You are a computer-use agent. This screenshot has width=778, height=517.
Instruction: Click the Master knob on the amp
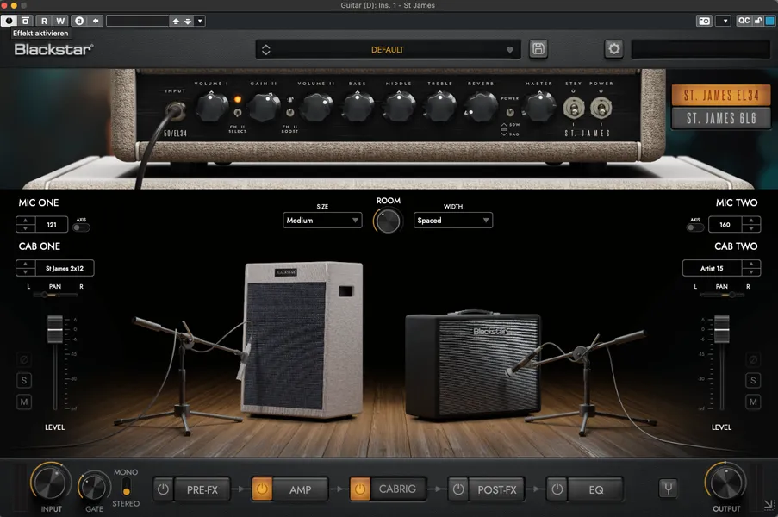click(540, 107)
